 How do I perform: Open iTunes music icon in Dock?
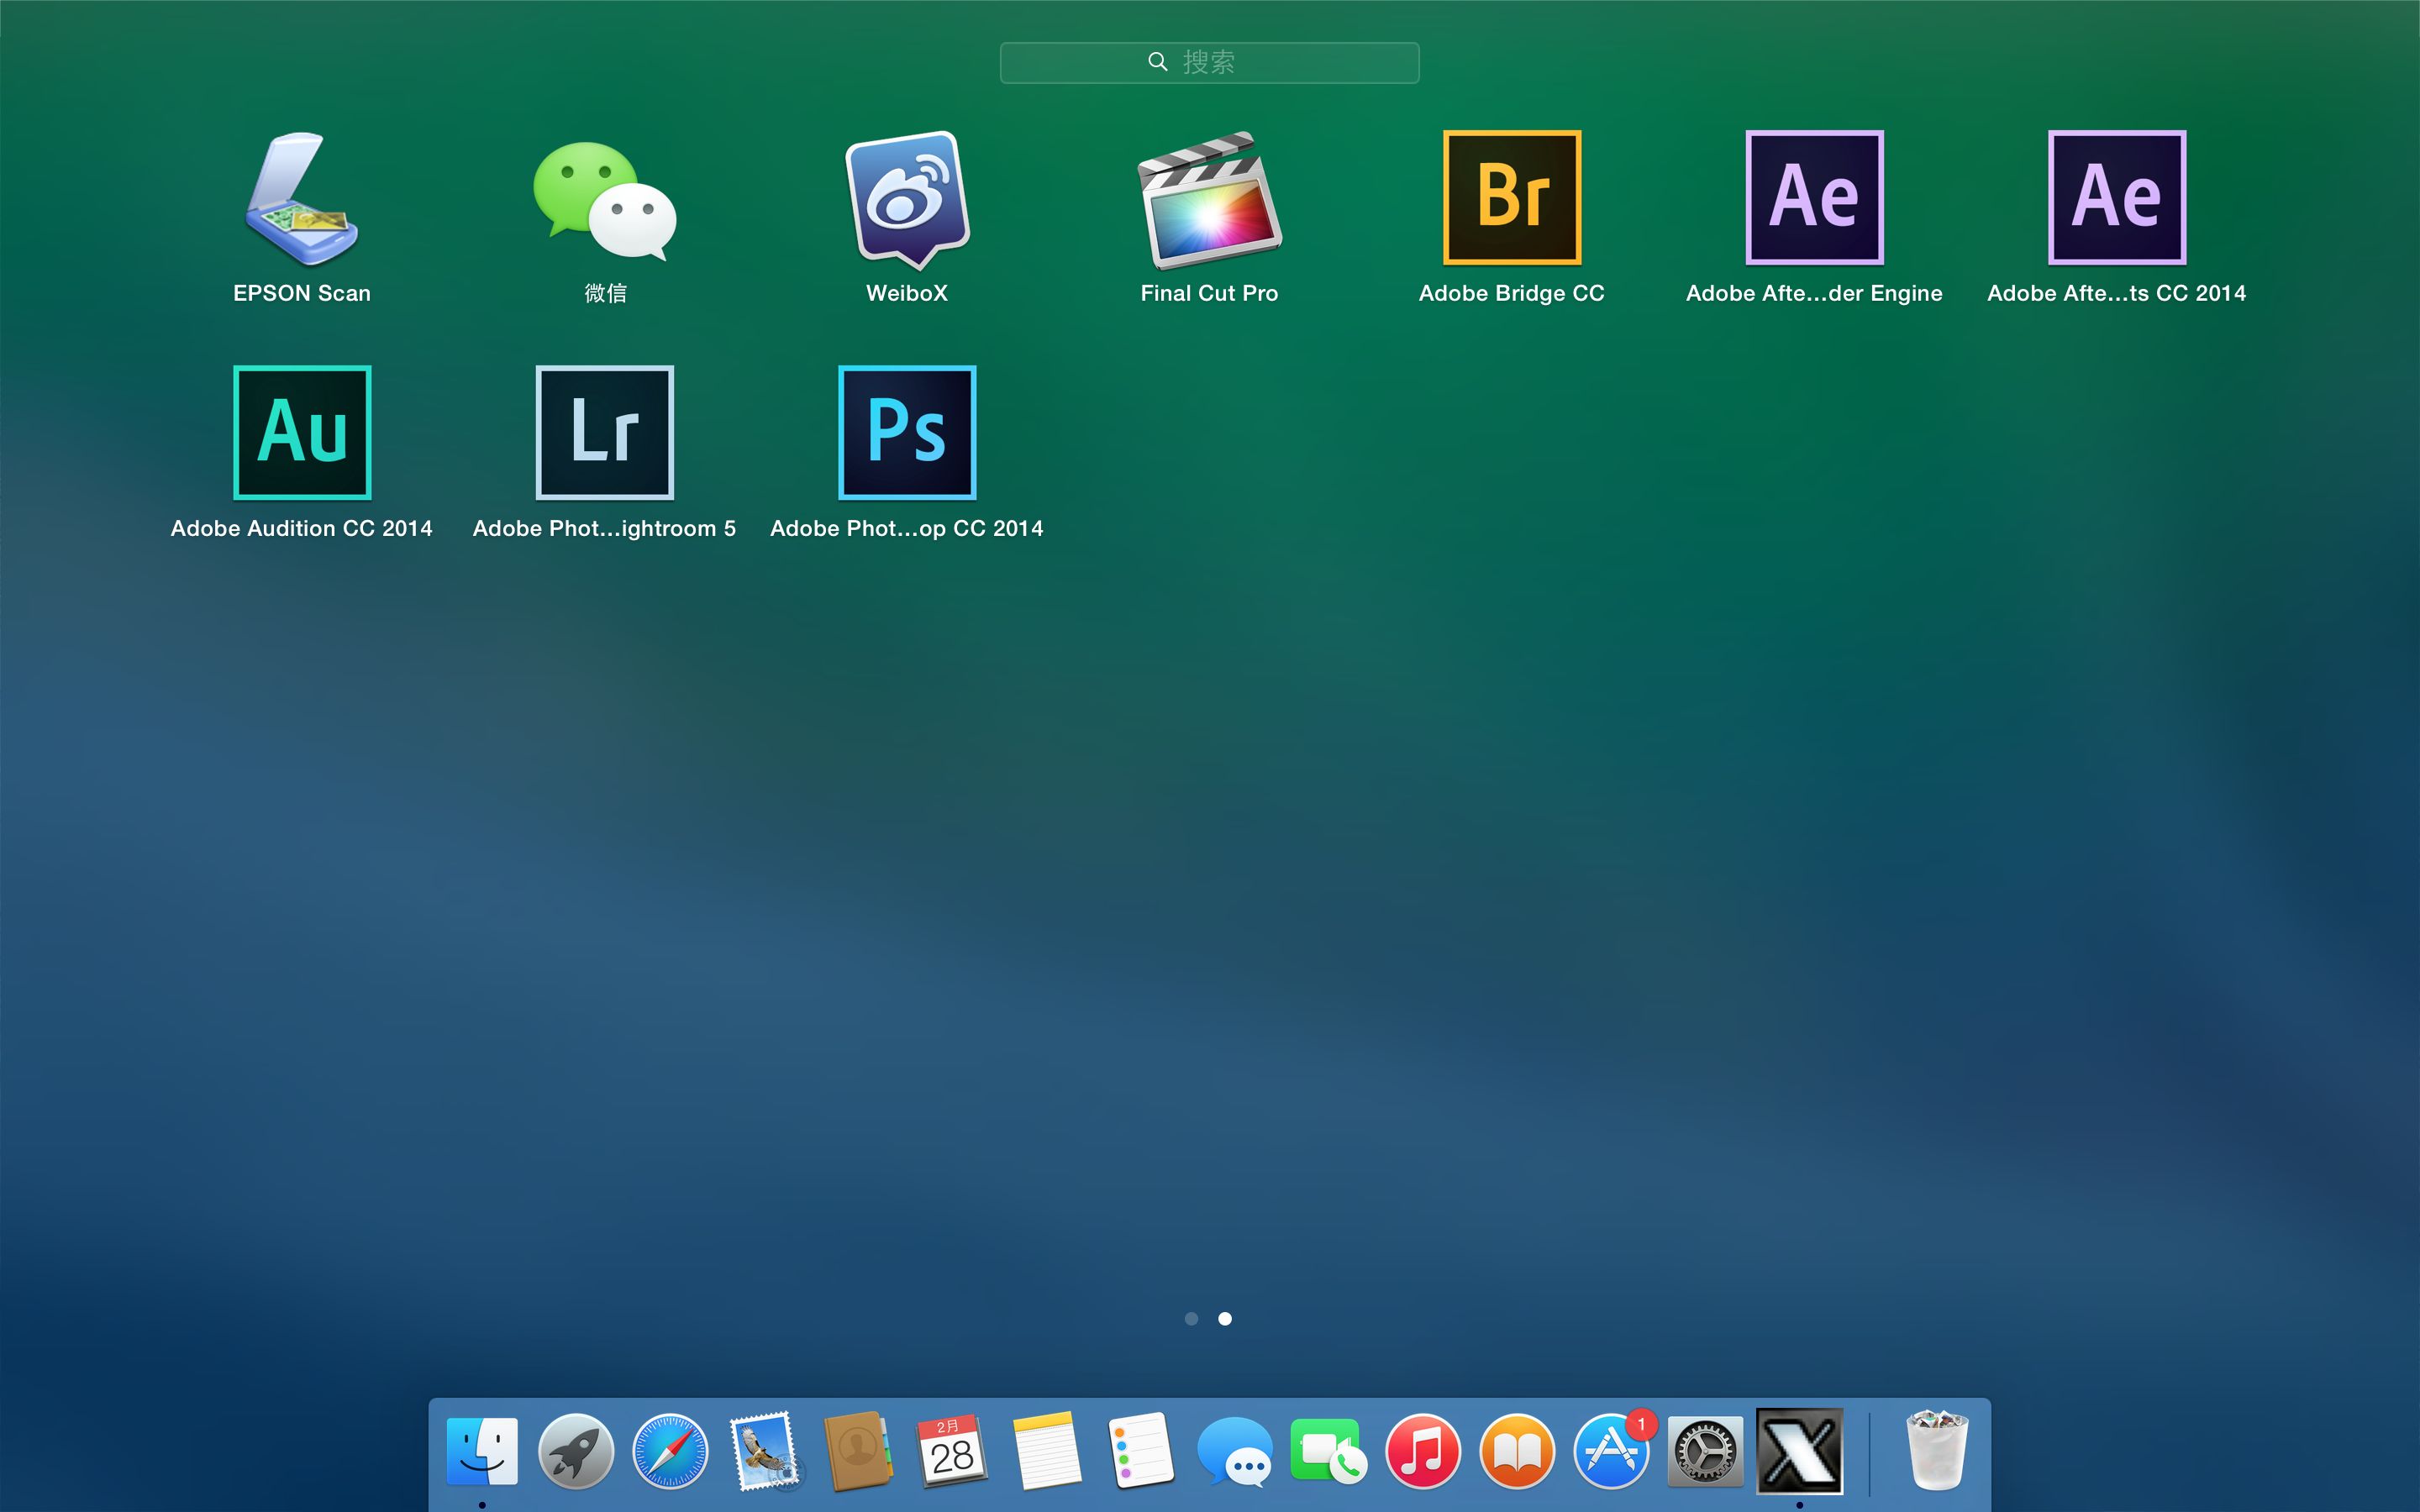(x=1423, y=1452)
